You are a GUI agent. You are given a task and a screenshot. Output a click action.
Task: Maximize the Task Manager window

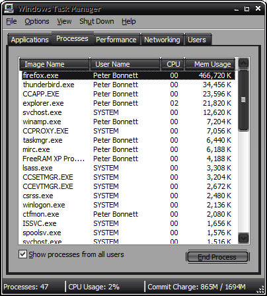coord(247,9)
